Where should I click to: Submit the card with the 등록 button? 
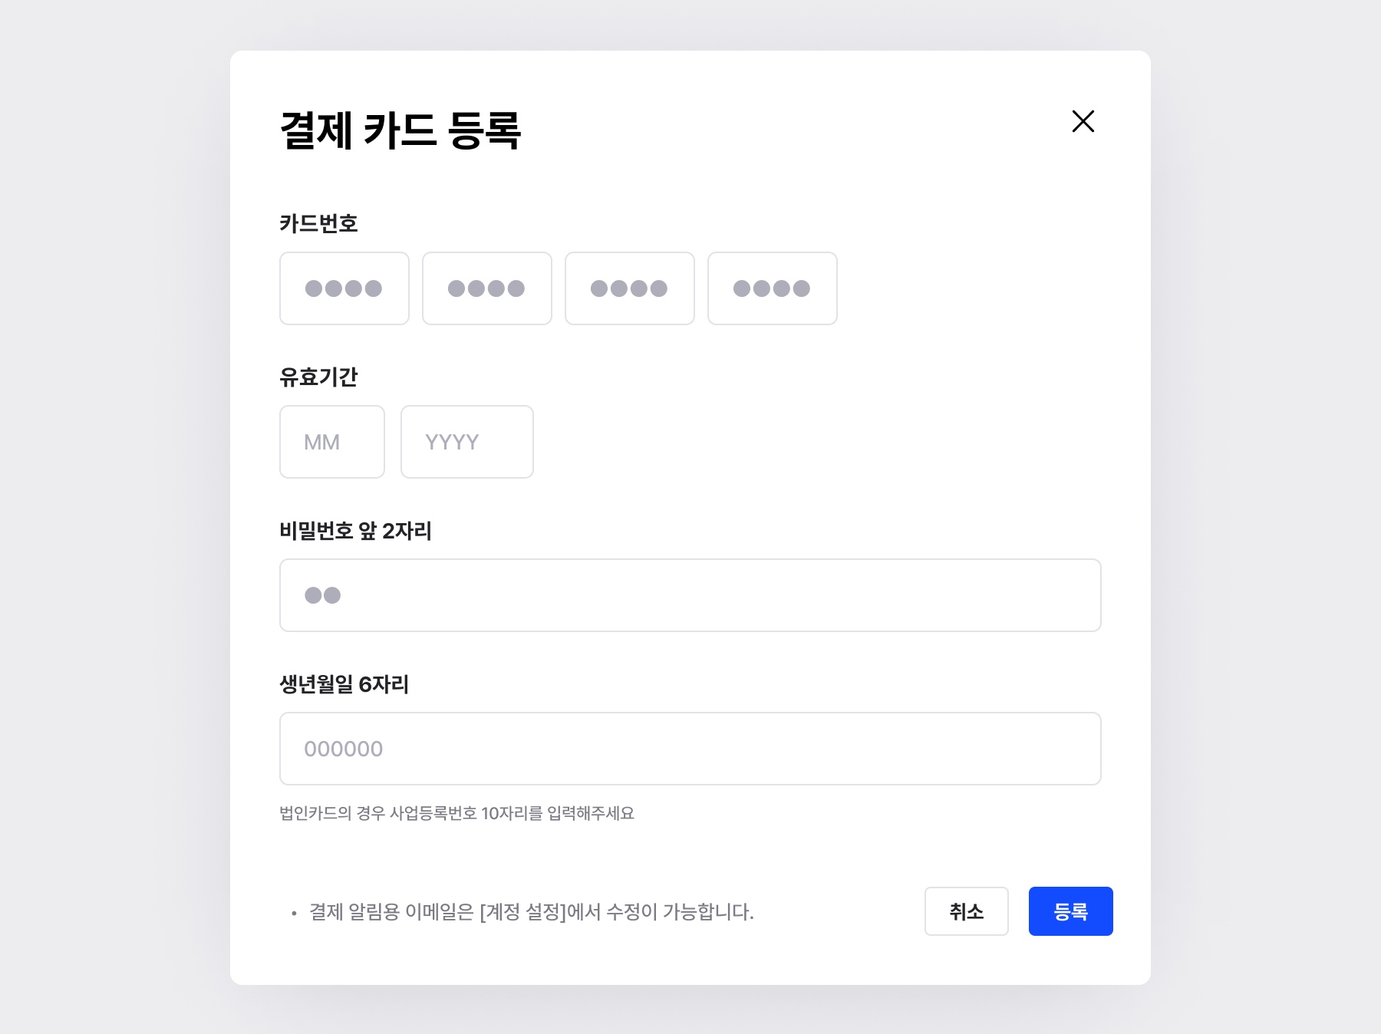(x=1070, y=911)
